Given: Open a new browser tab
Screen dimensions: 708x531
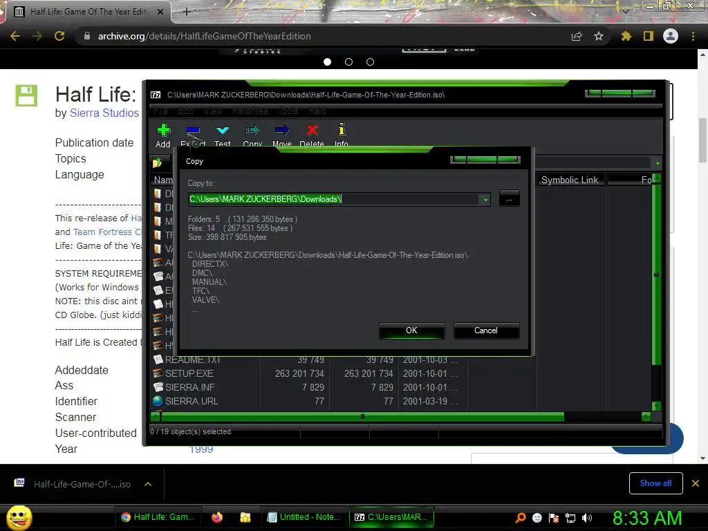Looking at the screenshot, I should click(187, 12).
